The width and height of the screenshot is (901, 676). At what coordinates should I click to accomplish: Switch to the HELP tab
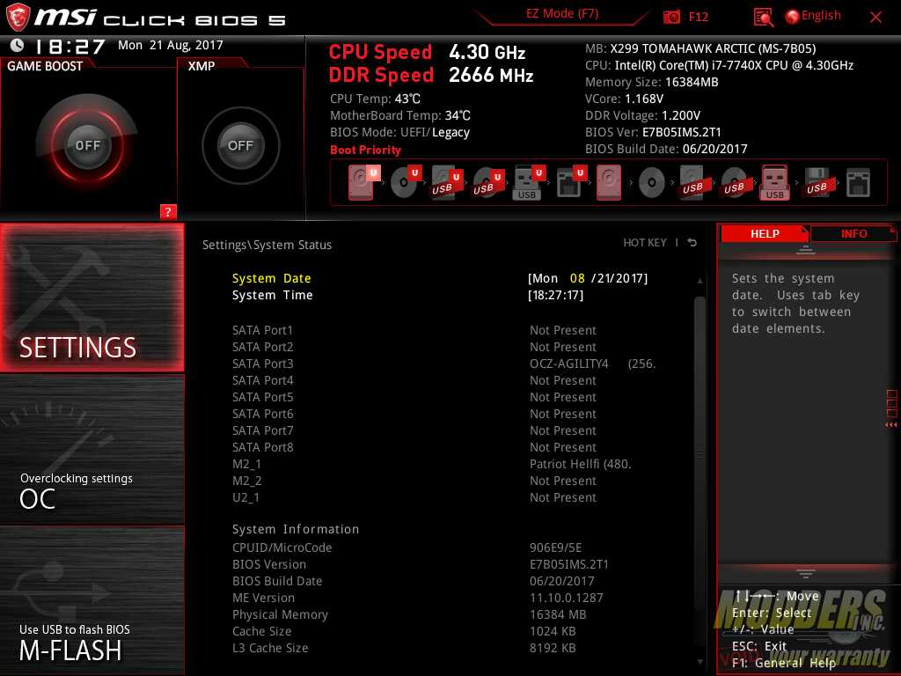(x=765, y=233)
